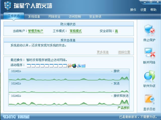161x120 pixels.
Task: Open logs via 显示日志 magnifier icon
Action: 150,99
